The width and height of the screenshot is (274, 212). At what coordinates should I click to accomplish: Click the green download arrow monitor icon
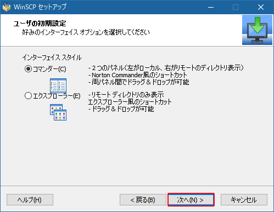[257, 30]
